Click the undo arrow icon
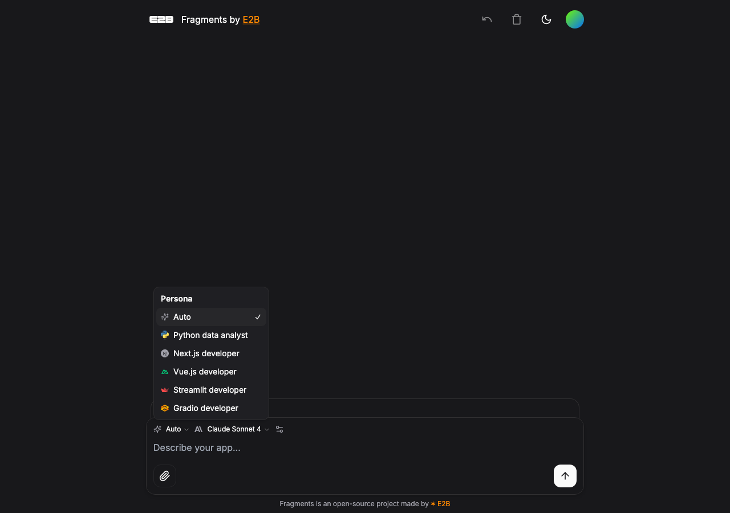The height and width of the screenshot is (513, 730). pos(486,19)
